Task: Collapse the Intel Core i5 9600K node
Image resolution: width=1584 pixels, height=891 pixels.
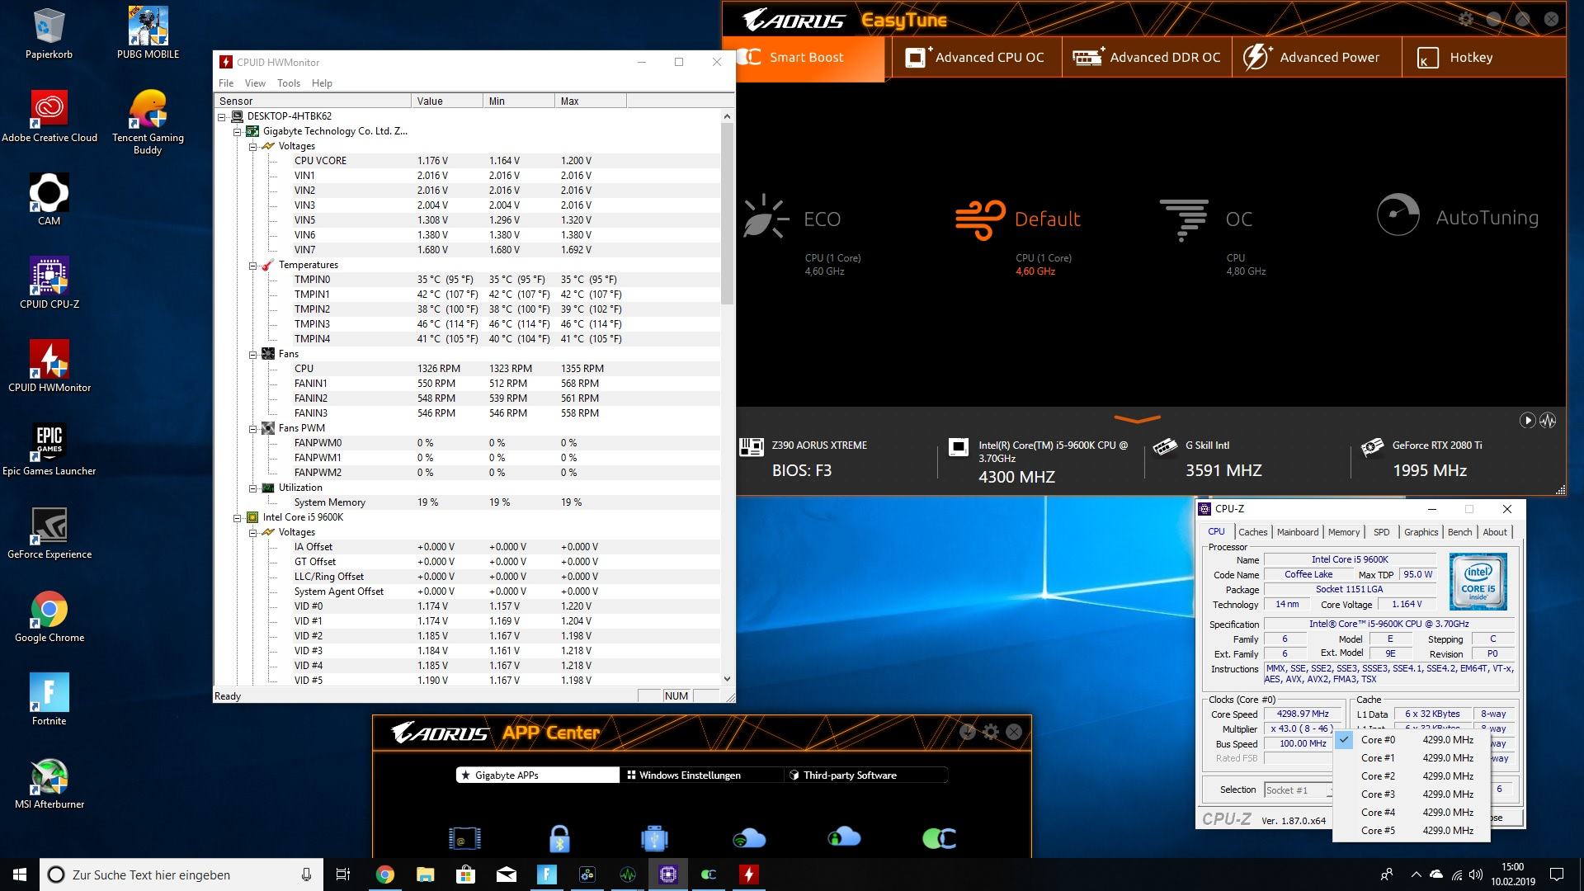Action: click(x=238, y=517)
